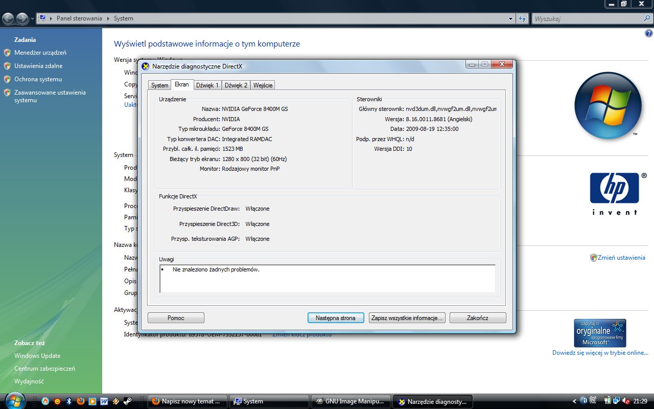654x409 pixels.
Task: Click driver date '2009-08-19 12:35:00'
Action: point(432,129)
